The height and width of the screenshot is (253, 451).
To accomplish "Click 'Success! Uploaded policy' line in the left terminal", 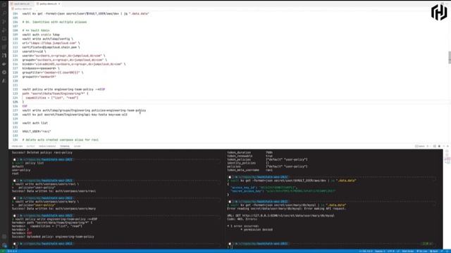I will 53,237.
